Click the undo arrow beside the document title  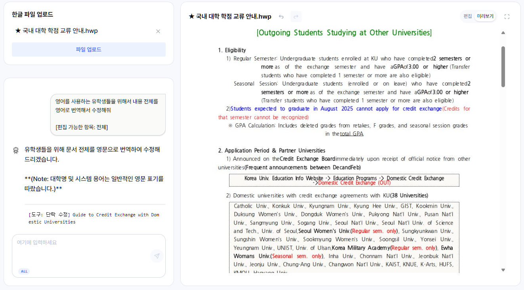click(x=281, y=17)
